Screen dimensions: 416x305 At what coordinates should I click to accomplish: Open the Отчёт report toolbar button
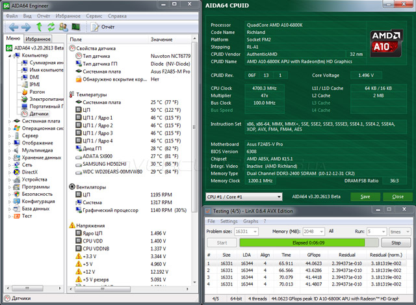click(103, 27)
